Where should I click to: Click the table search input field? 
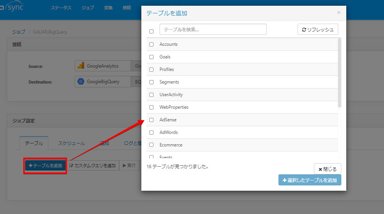pos(213,29)
